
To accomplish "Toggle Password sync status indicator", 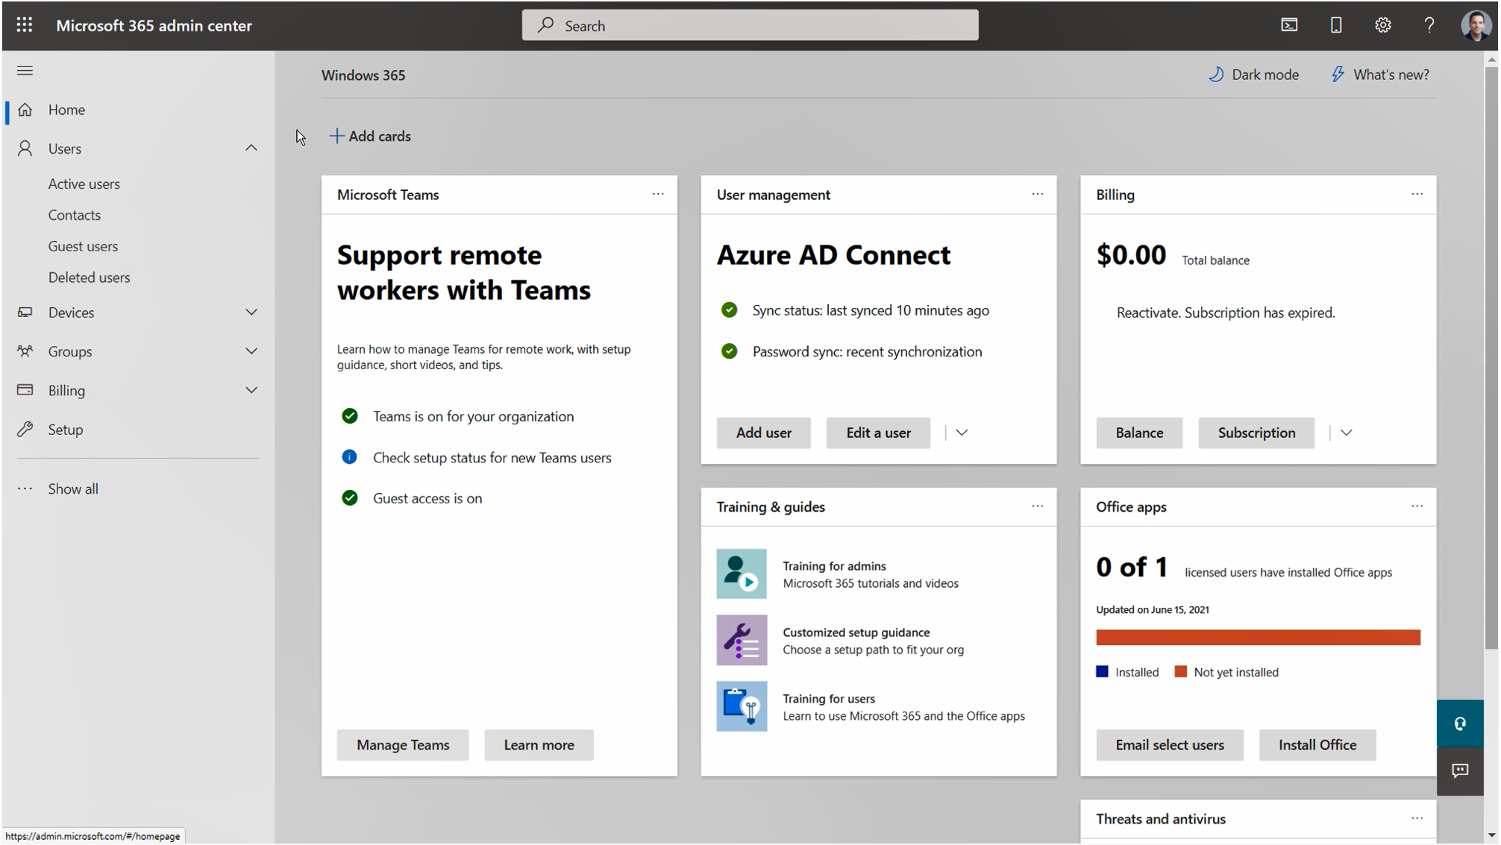I will point(728,351).
